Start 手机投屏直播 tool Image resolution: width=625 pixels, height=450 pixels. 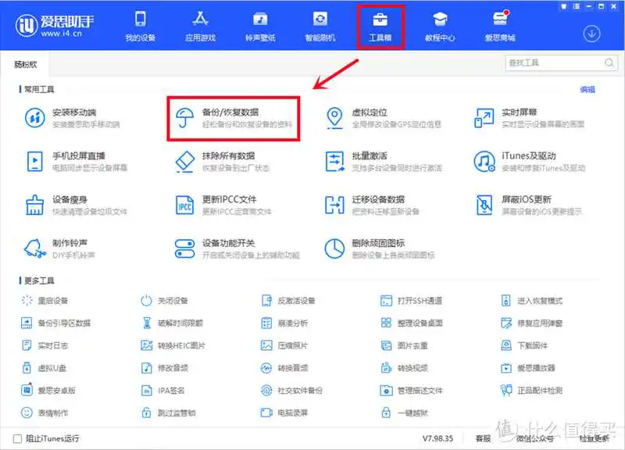(76, 162)
